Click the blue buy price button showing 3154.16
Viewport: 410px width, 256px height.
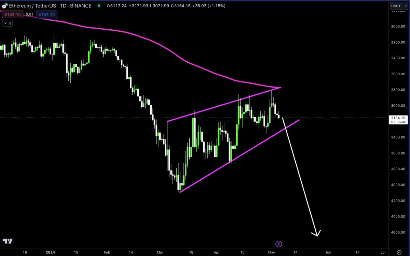[46, 14]
